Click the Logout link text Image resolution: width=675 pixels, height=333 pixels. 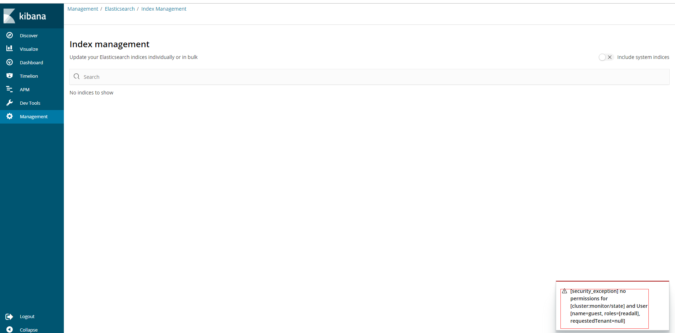click(27, 316)
